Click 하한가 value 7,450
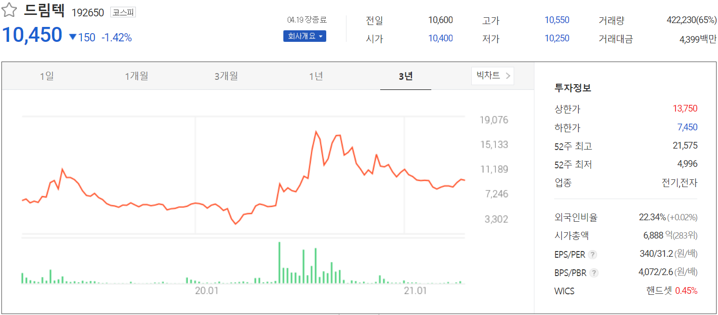718x315 pixels. [688, 127]
